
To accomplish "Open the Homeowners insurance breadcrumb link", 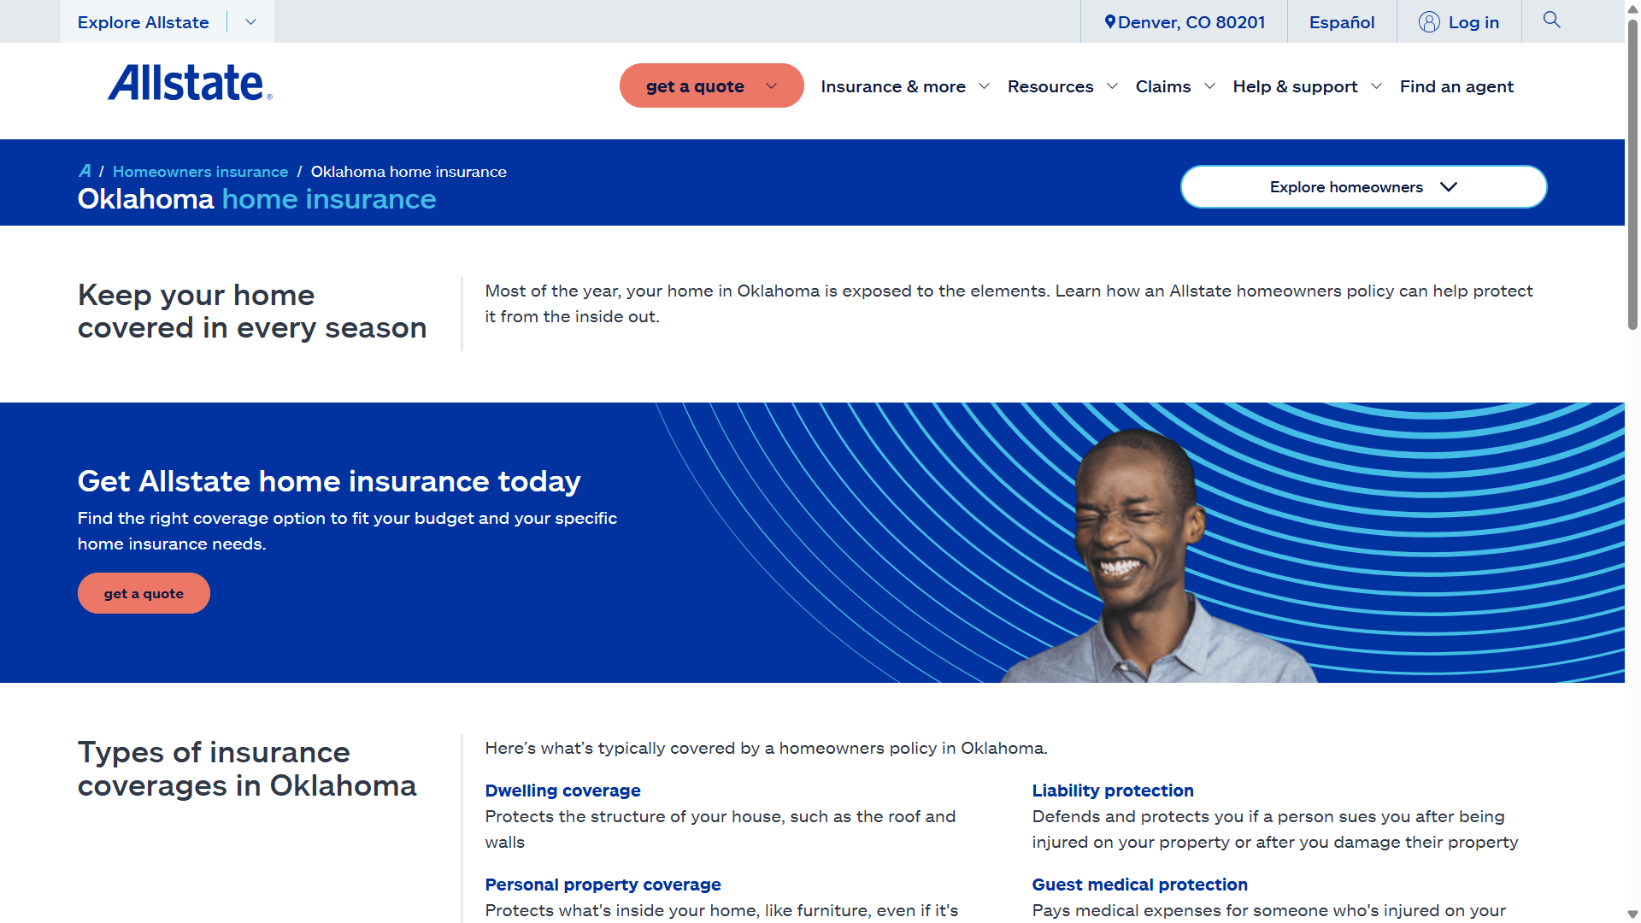I will pos(200,171).
